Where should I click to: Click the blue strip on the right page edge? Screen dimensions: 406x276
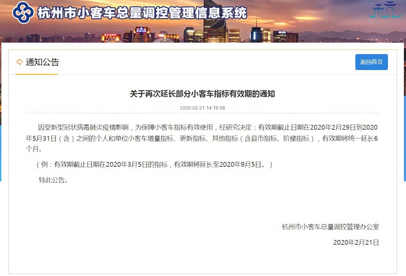(x=405, y=153)
